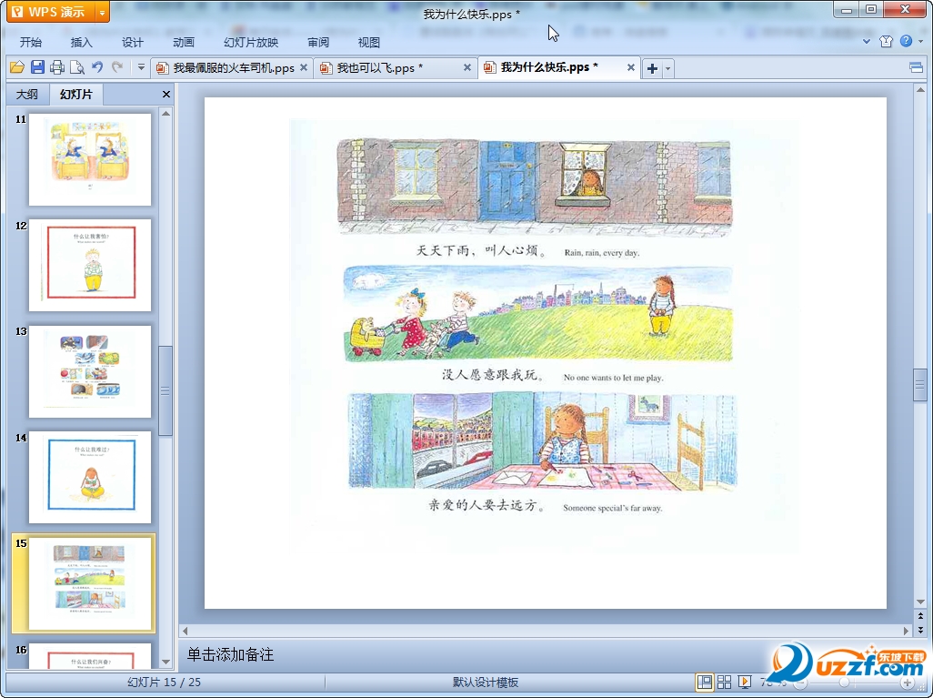Switch to Normal view in status bar
Screen dimensions: 933x698
pos(705,682)
